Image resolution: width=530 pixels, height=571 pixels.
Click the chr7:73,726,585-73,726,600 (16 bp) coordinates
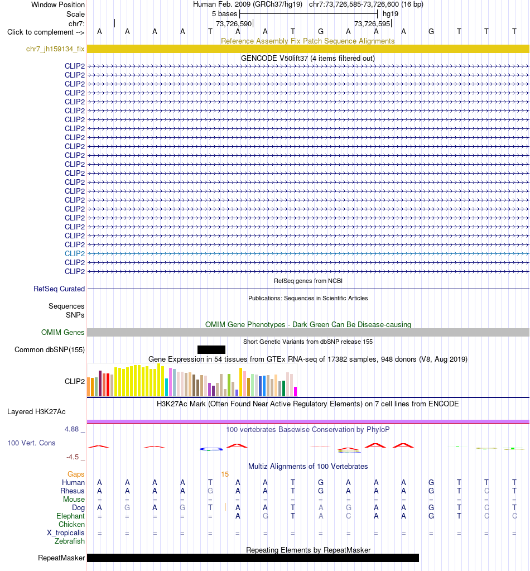click(366, 4)
